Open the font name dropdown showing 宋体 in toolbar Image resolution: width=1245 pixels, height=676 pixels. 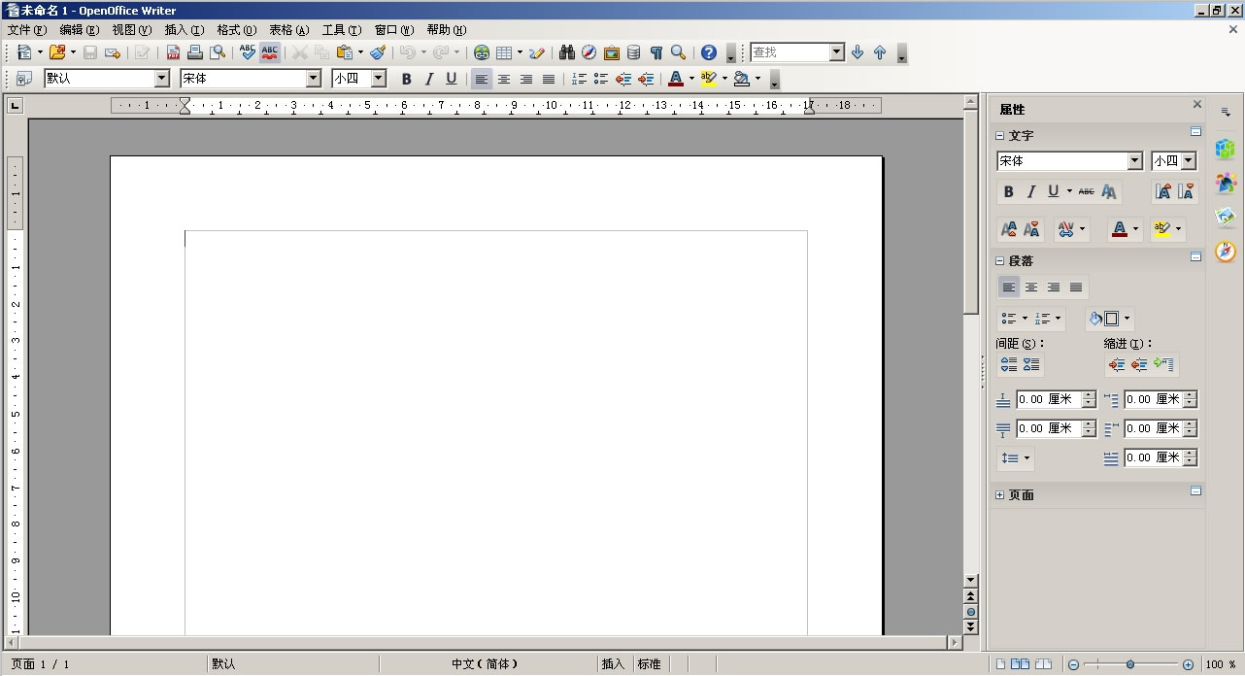(314, 79)
